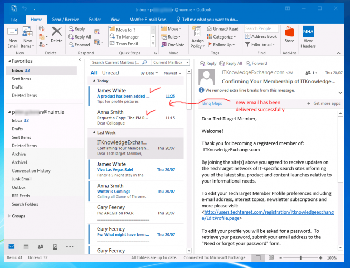Open the Store add-in
350x268 pixels.
click(x=289, y=35)
